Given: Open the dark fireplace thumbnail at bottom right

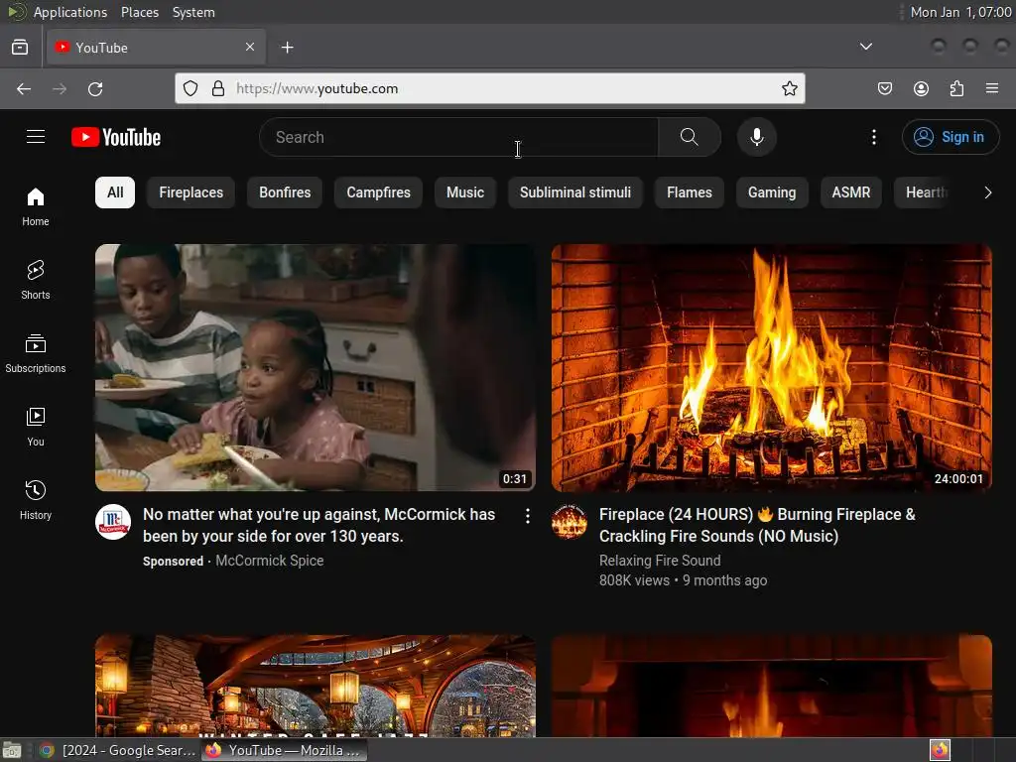Looking at the screenshot, I should click(x=772, y=686).
